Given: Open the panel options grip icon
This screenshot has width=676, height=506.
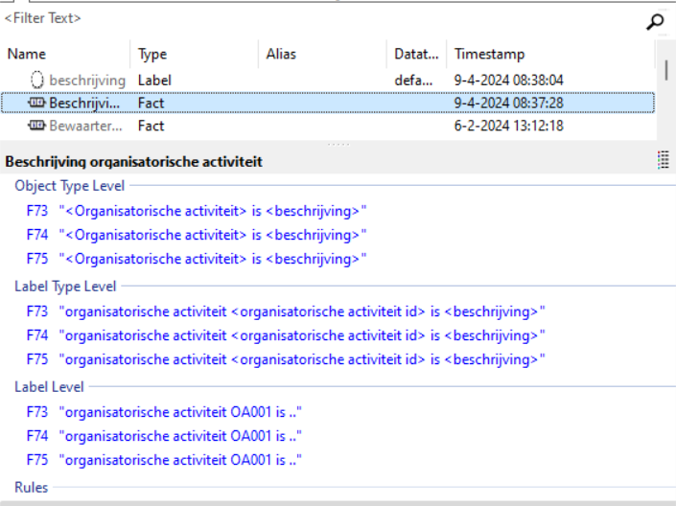Looking at the screenshot, I should [664, 161].
